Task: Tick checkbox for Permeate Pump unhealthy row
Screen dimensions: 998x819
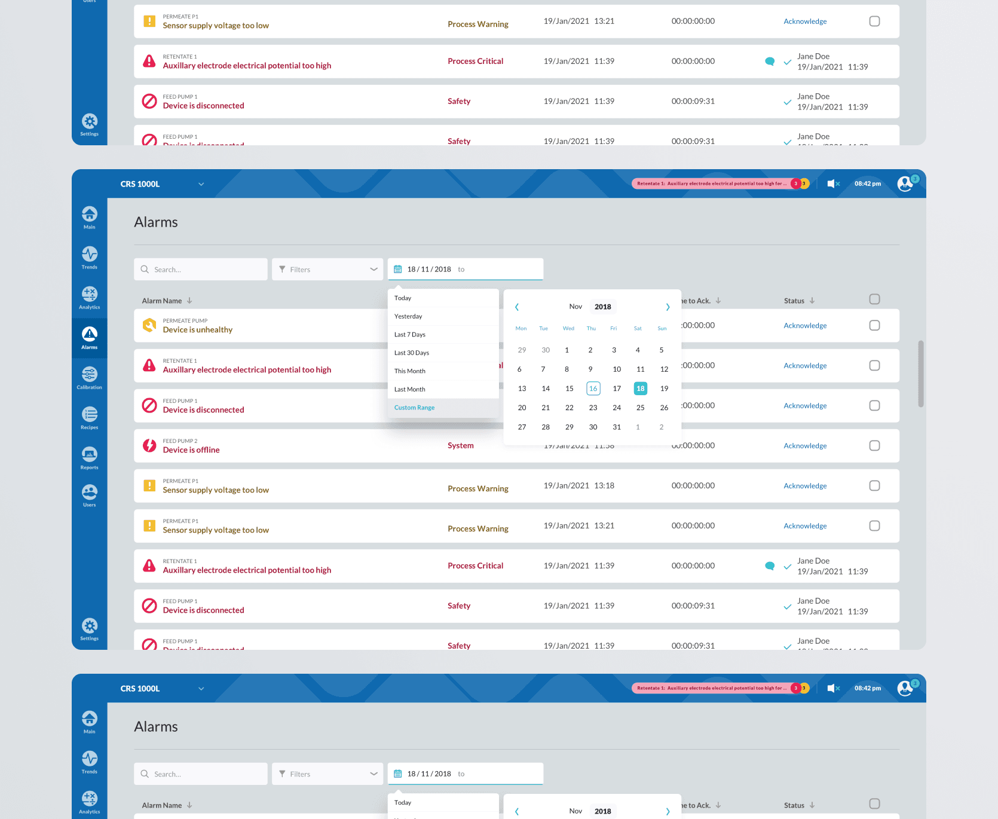Action: click(x=874, y=325)
